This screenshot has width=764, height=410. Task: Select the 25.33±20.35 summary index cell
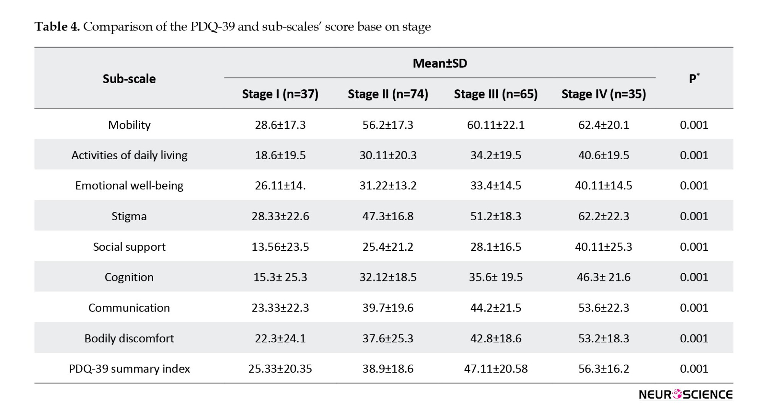pyautogui.click(x=280, y=369)
